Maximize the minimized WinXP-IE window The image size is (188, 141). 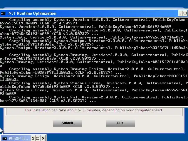coord(38,138)
